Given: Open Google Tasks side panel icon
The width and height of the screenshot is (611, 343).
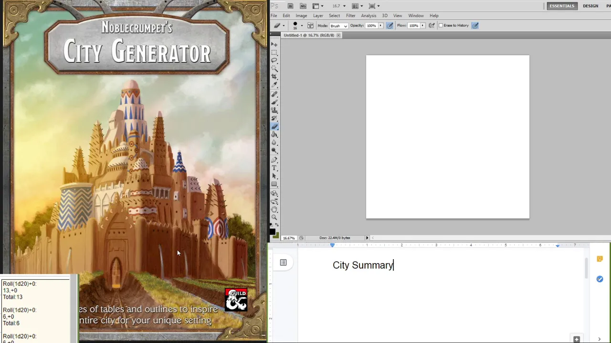Looking at the screenshot, I should click(x=600, y=279).
